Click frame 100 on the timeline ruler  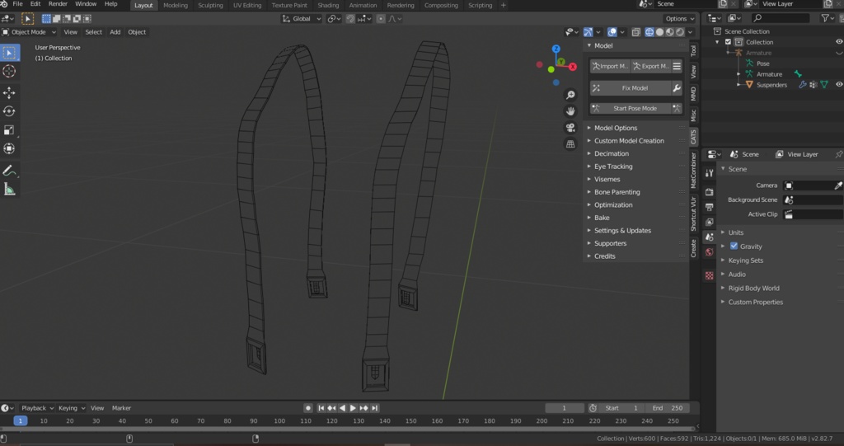tap(279, 420)
